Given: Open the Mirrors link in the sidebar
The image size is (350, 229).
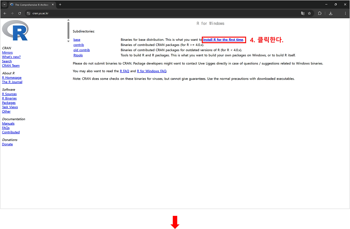Looking at the screenshot, I should tap(7, 52).
